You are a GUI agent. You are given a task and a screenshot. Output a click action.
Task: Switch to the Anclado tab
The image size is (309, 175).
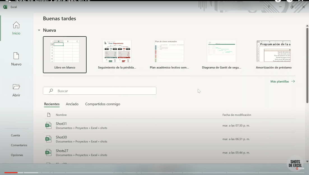pyautogui.click(x=72, y=104)
